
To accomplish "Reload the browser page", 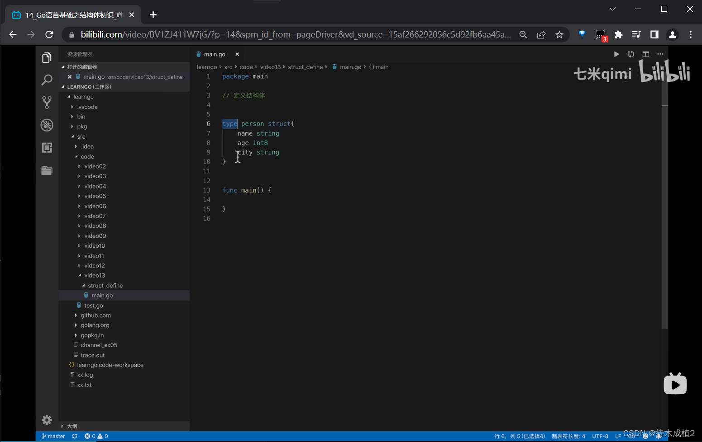I will 49,35.
